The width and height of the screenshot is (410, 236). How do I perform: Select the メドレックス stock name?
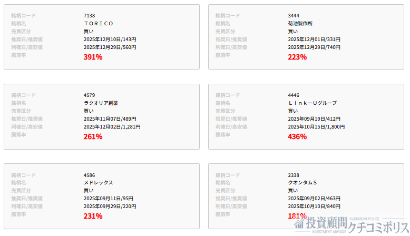(98, 183)
